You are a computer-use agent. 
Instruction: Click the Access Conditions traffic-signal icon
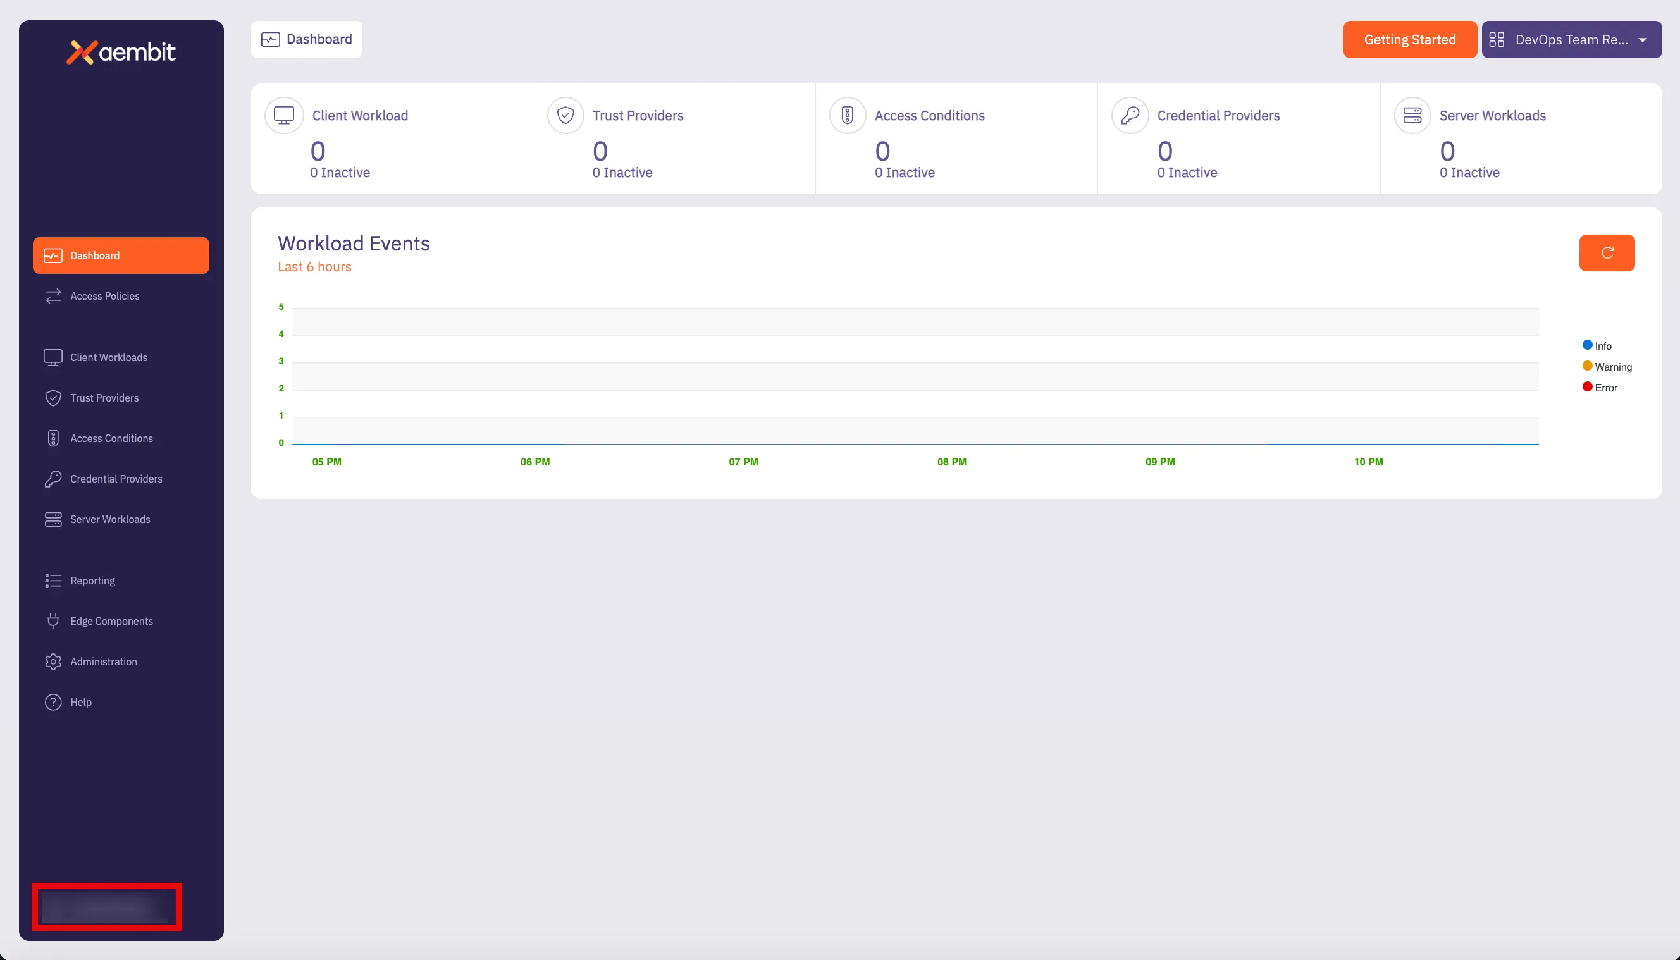[x=52, y=438]
